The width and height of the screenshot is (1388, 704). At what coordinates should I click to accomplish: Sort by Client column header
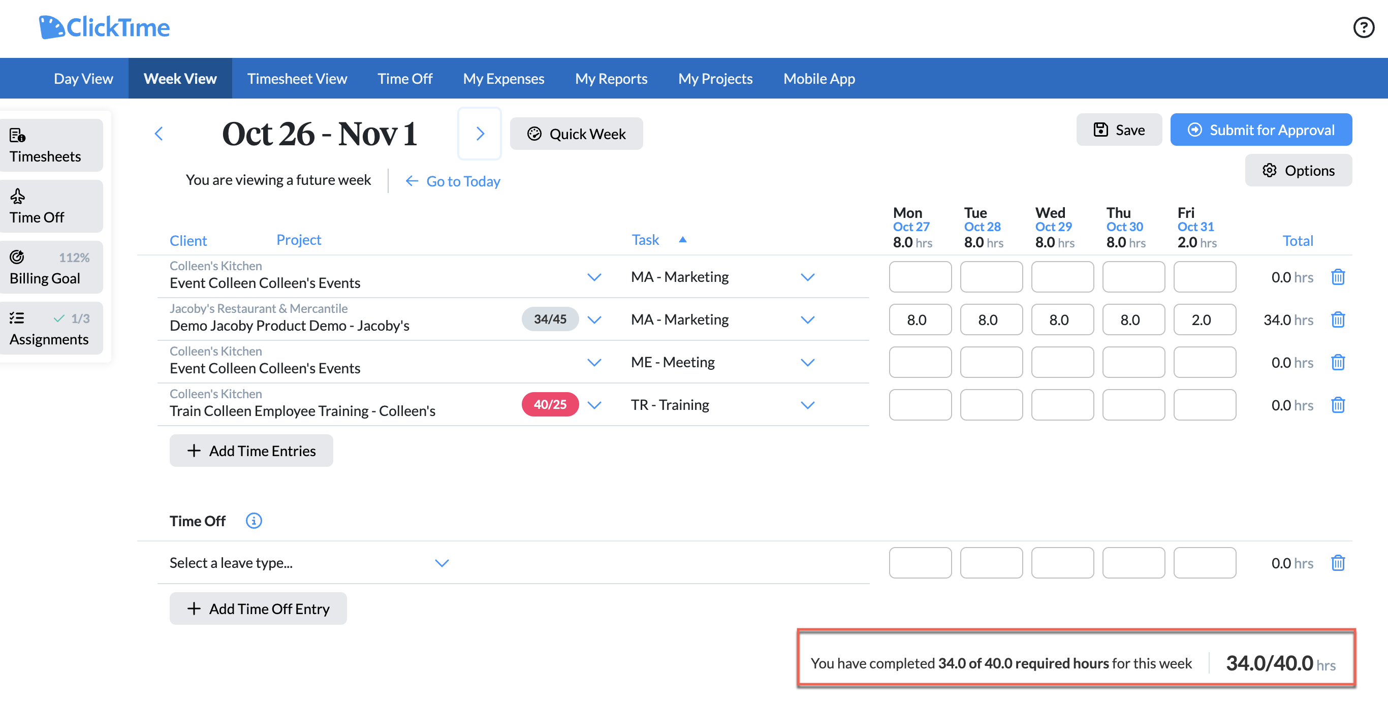pyautogui.click(x=188, y=240)
